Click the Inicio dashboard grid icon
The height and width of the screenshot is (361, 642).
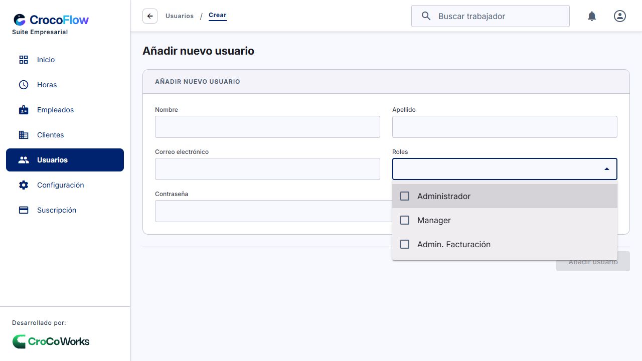click(24, 60)
